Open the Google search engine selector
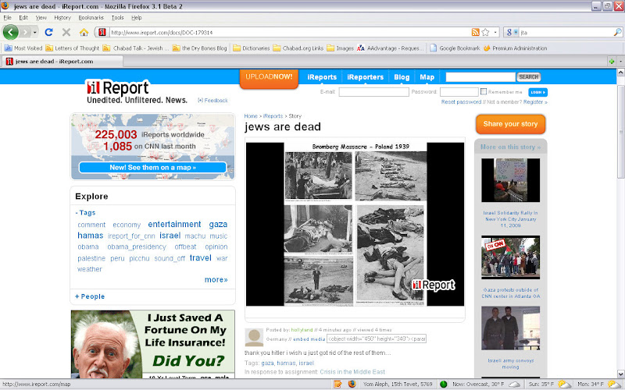This screenshot has height=390, width=625. (x=512, y=32)
